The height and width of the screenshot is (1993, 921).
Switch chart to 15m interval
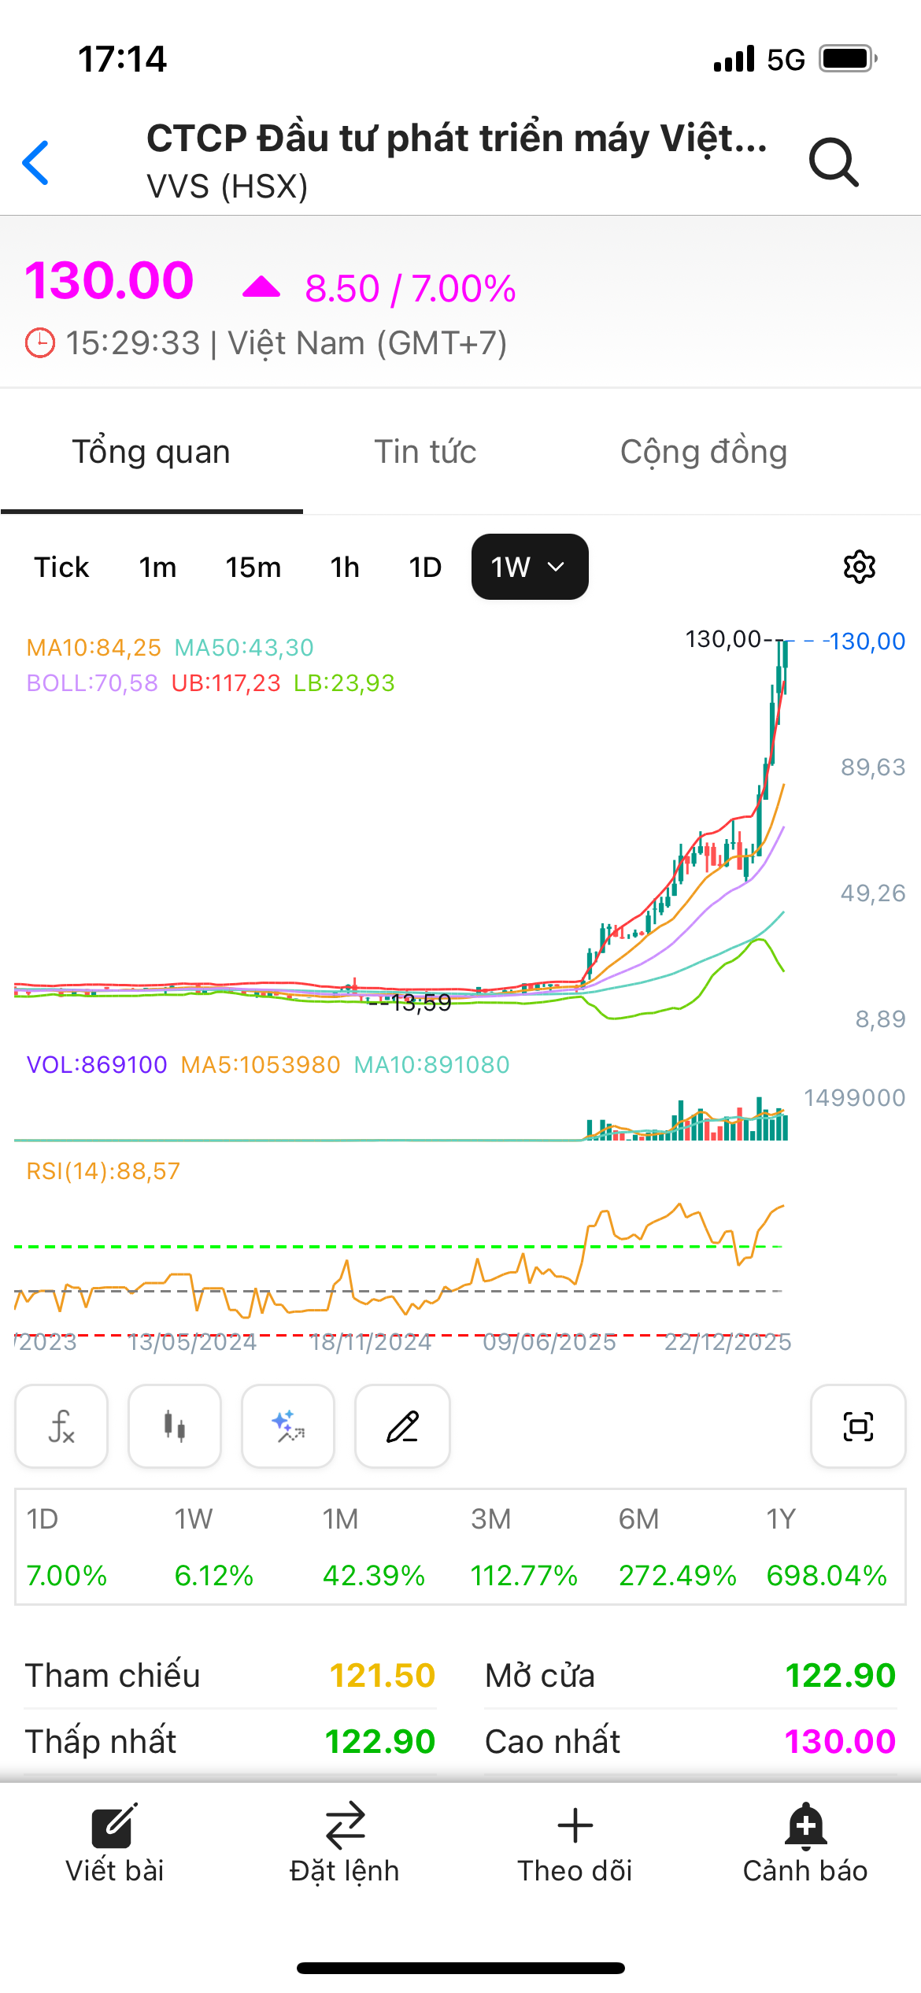[x=253, y=567]
